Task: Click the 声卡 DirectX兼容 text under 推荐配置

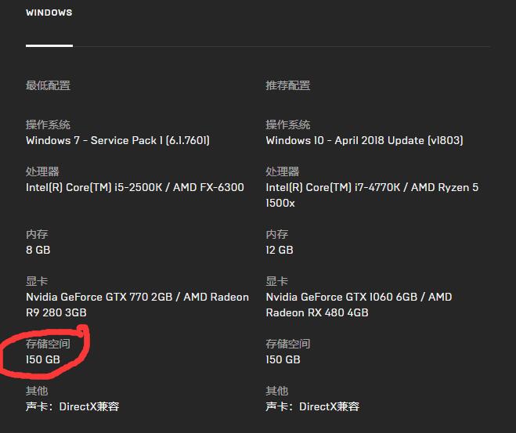Action: point(312,407)
